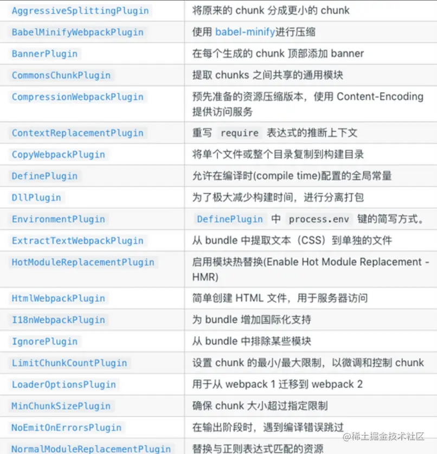Click DefinePlugin link in EnvironmentPlugin description

(230, 219)
